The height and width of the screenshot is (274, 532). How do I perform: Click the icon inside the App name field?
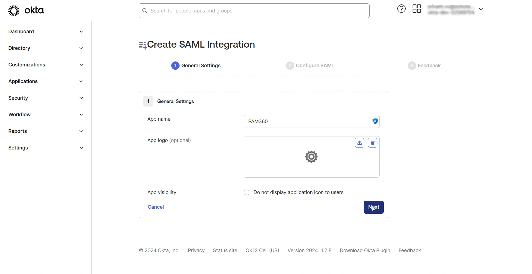(x=375, y=121)
